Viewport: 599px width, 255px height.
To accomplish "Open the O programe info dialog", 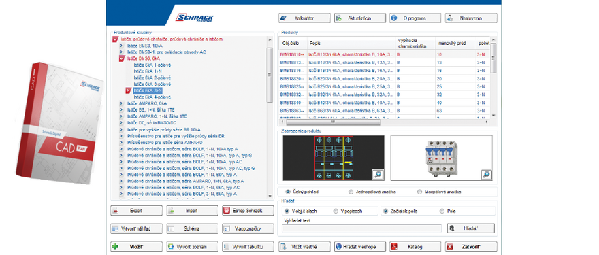I will click(415, 18).
